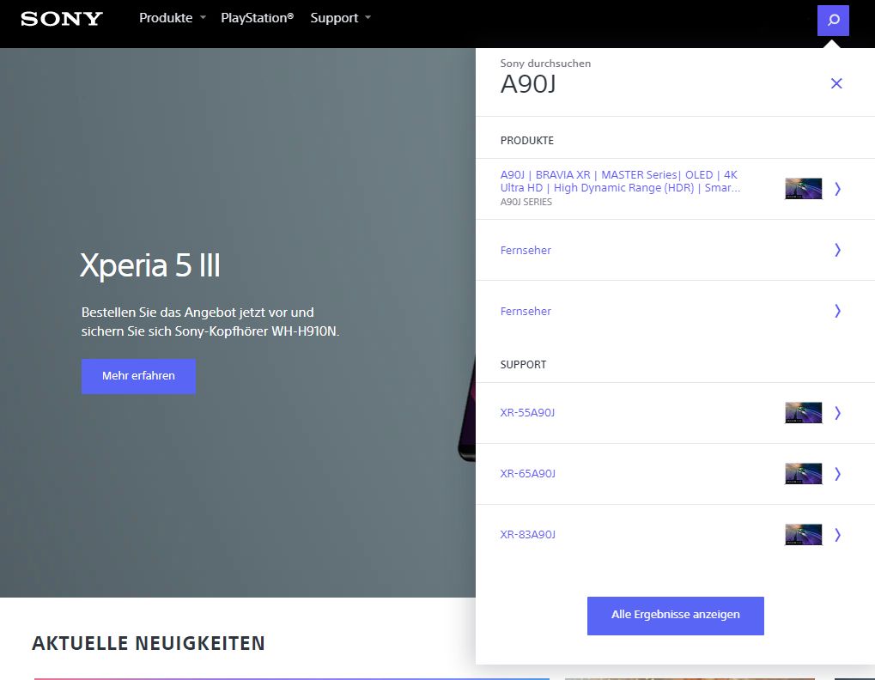Open the A90J BRAVIA XR MASTER Series result

click(621, 181)
